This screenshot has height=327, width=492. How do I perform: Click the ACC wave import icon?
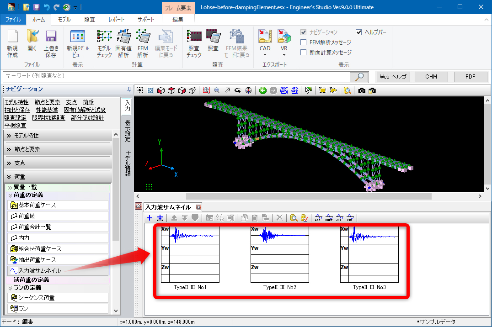[319, 218]
